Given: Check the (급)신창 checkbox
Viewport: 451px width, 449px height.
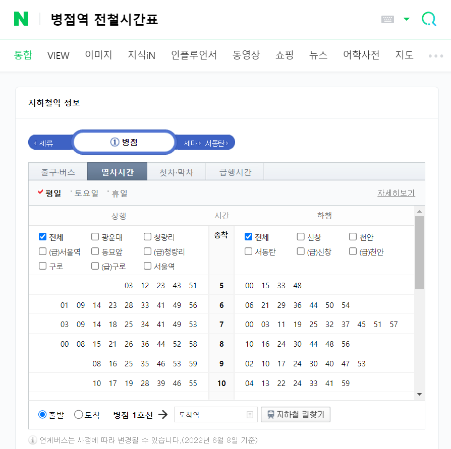Looking at the screenshot, I should click(x=301, y=251).
